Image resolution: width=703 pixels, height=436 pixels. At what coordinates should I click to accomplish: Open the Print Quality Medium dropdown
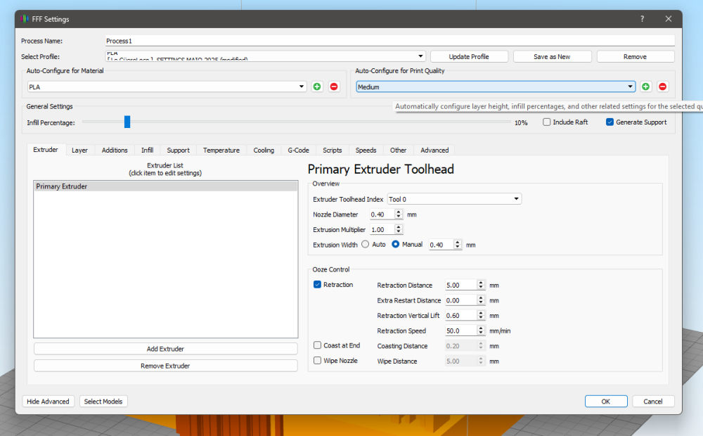(x=496, y=86)
